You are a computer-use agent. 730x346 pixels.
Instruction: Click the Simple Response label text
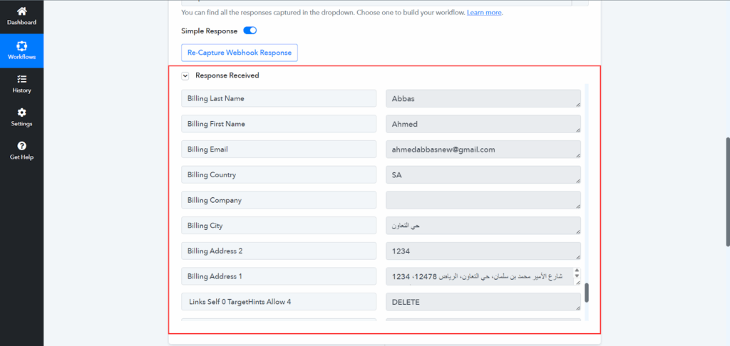210,31
